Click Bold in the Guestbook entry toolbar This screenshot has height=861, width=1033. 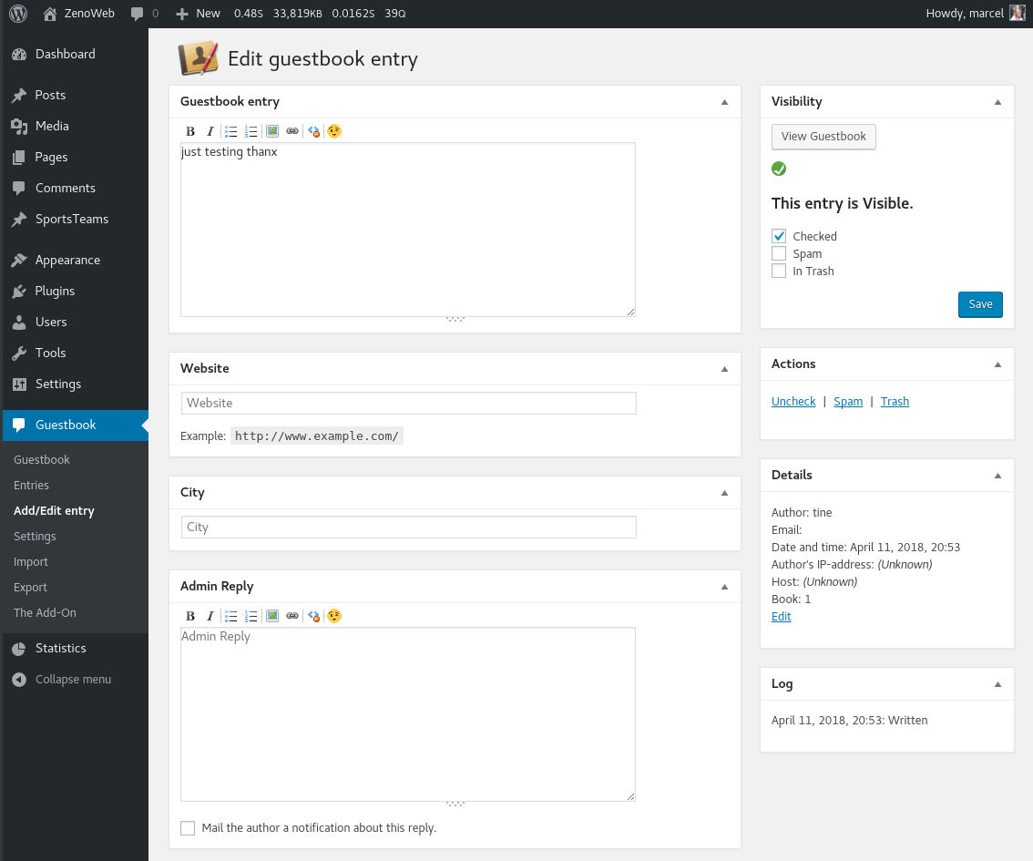tap(190, 131)
